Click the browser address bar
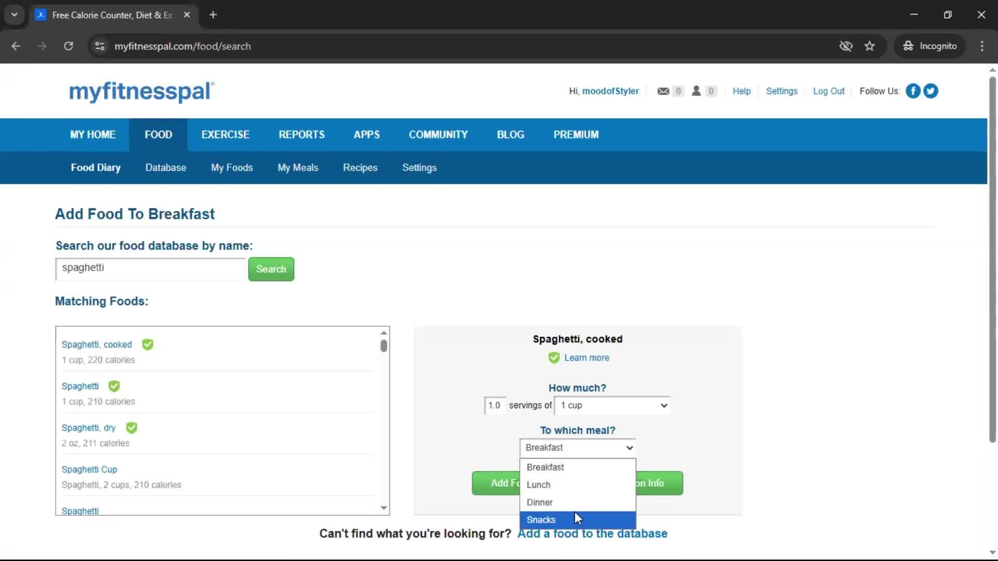Viewport: 998px width, 561px height. [x=468, y=46]
